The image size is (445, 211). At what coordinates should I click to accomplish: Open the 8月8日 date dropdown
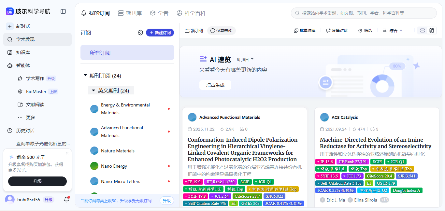coord(245,60)
